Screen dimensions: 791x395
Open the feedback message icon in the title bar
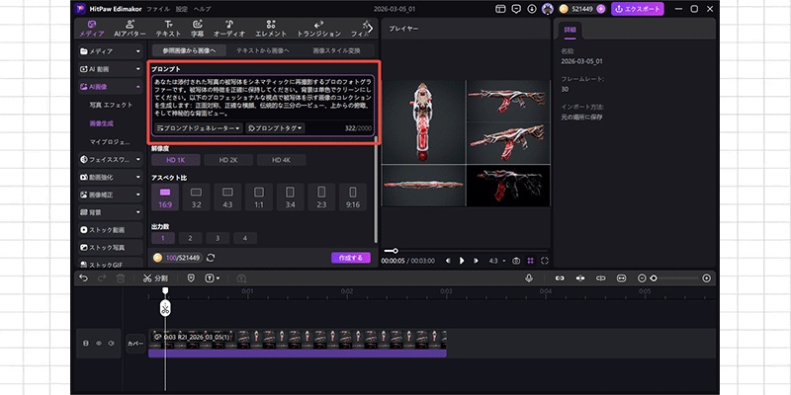coord(516,9)
